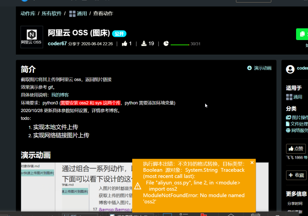Click the download icon with count 19
Viewport: 308px width, 216px height.
click(x=144, y=44)
